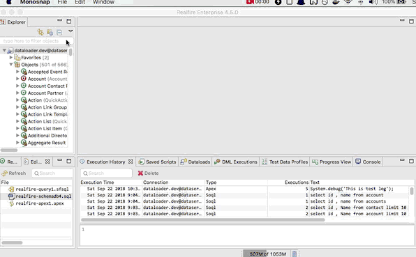
Task: Expand the Account Contact object
Action: [17, 86]
